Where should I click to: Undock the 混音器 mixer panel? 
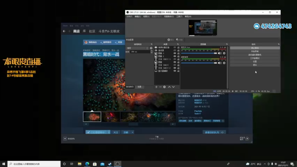(x=227, y=44)
